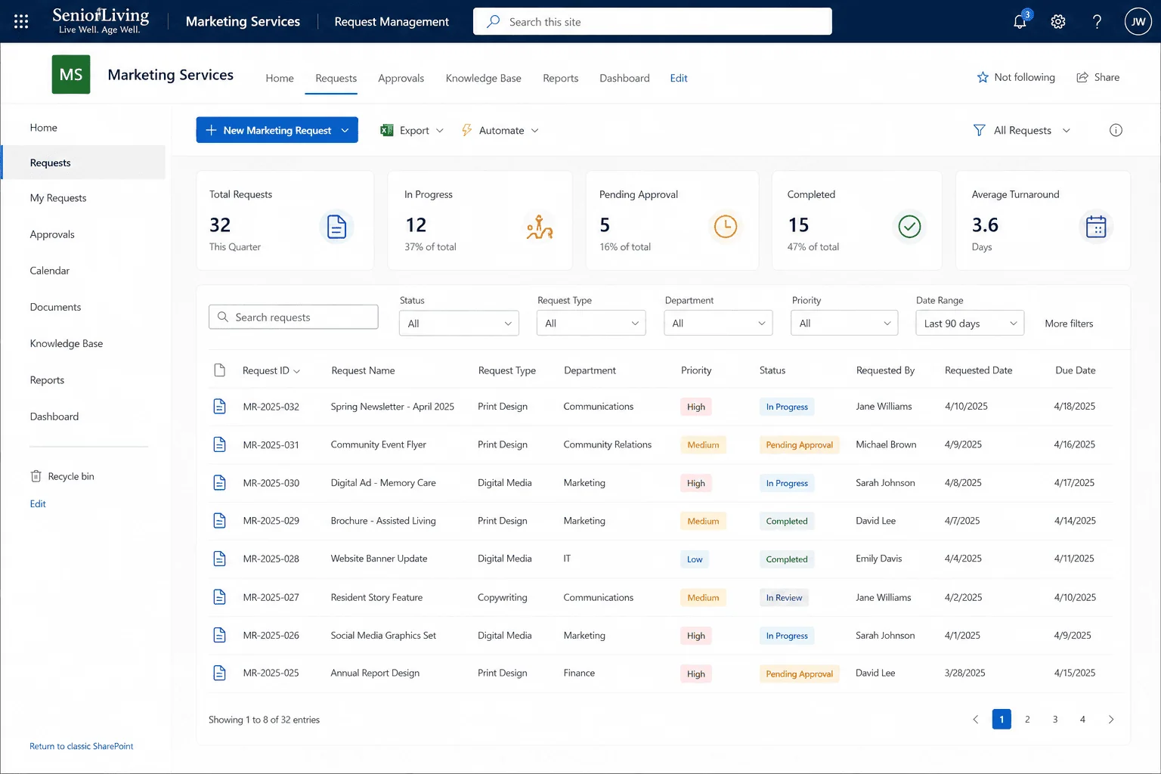The height and width of the screenshot is (774, 1161).
Task: Click the Completed checkmark icon
Action: (x=909, y=226)
